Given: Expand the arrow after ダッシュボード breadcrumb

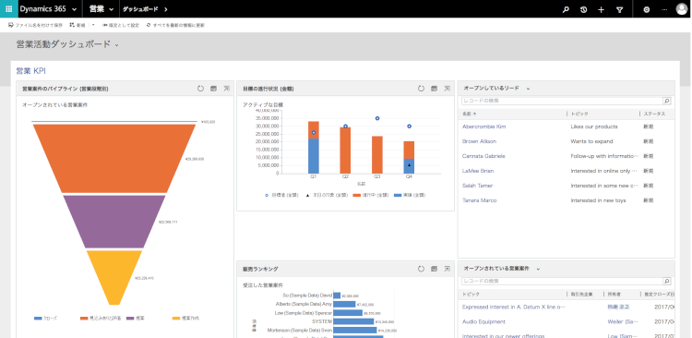Looking at the screenshot, I should (165, 9).
